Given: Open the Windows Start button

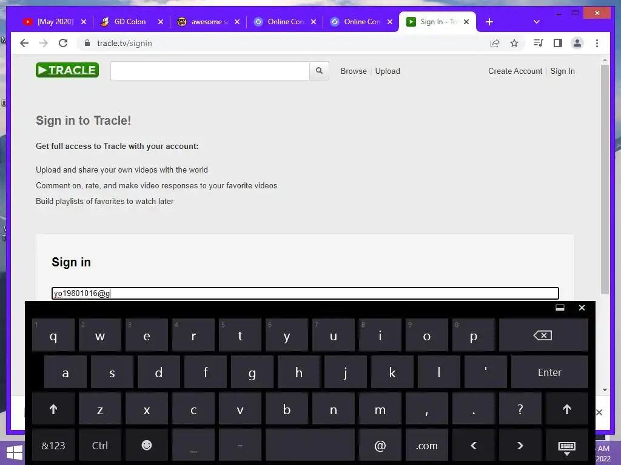Looking at the screenshot, I should (x=14, y=453).
